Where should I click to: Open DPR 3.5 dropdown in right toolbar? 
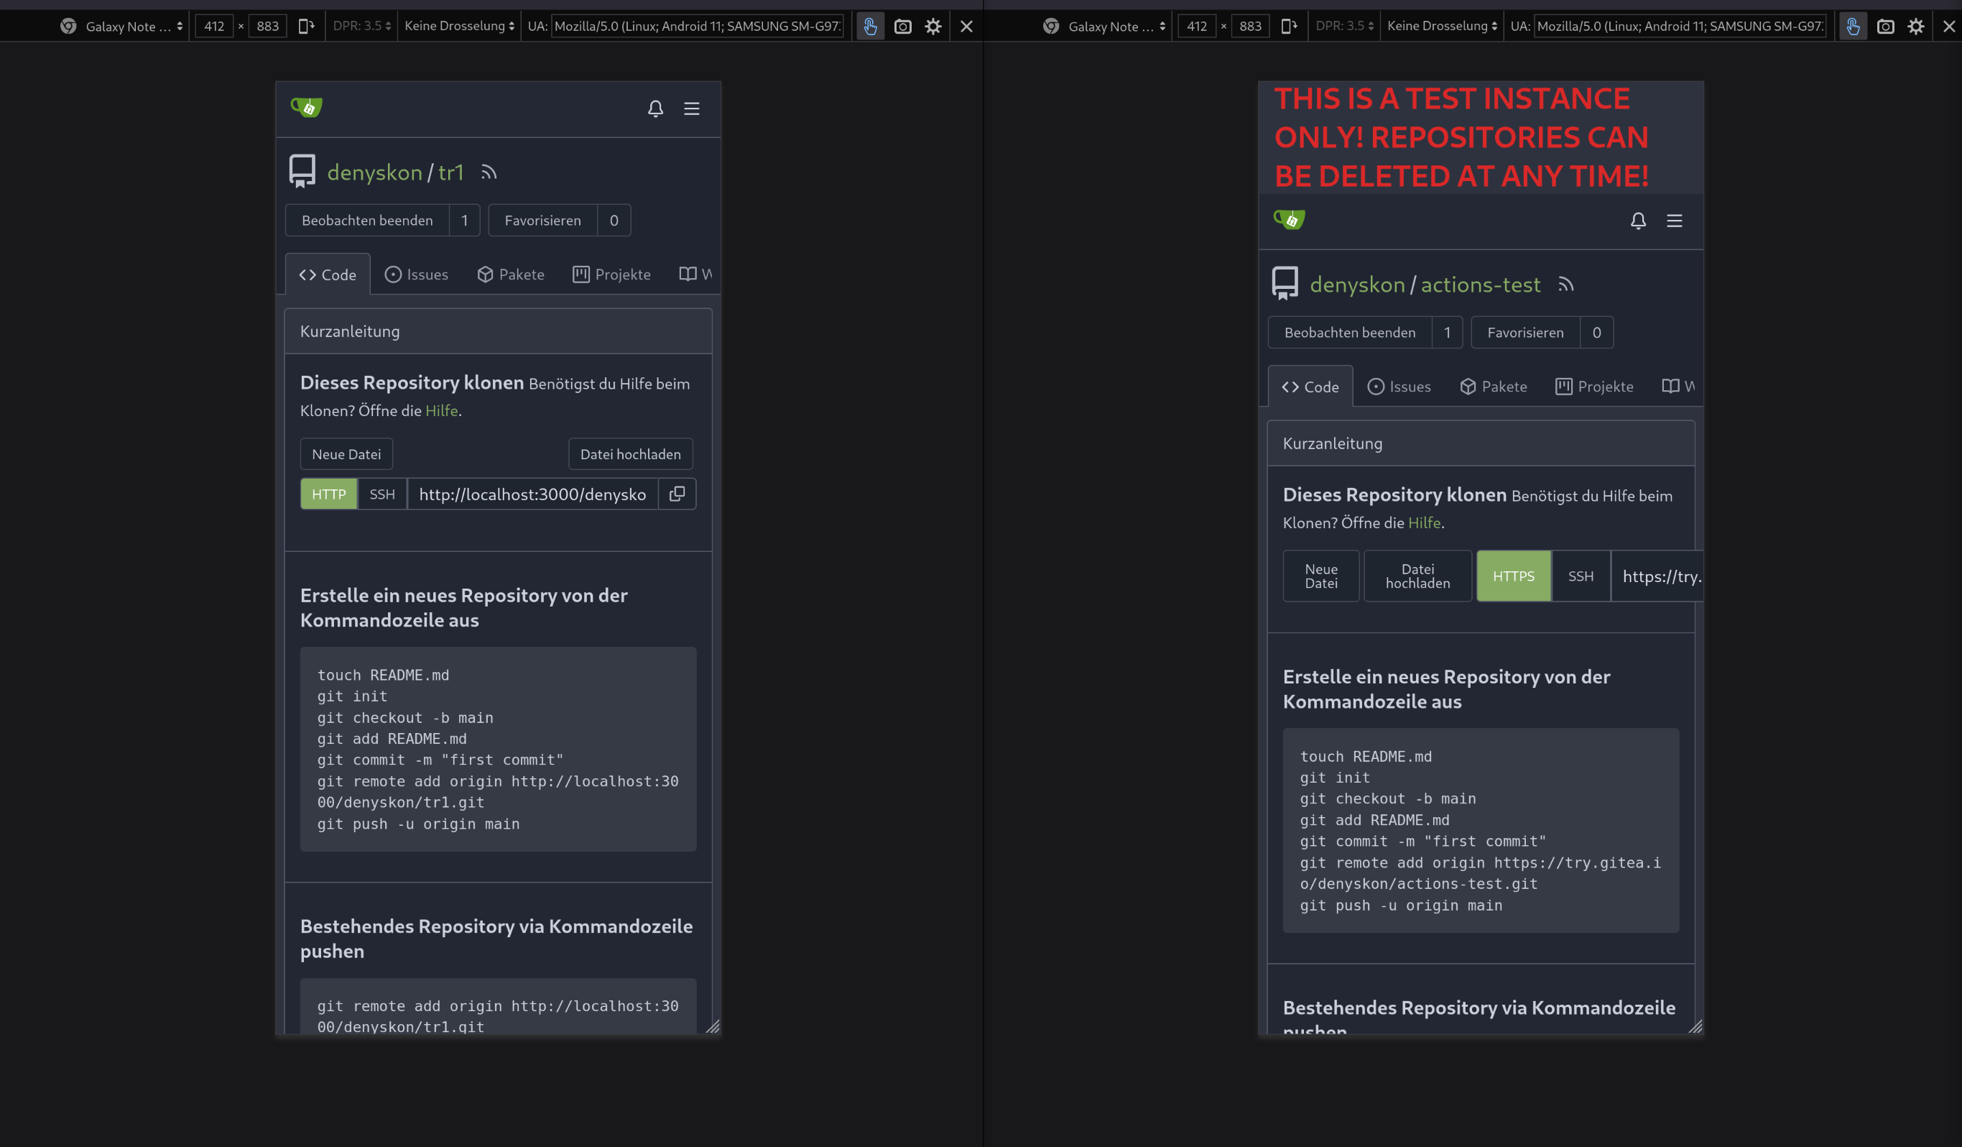pos(1344,26)
